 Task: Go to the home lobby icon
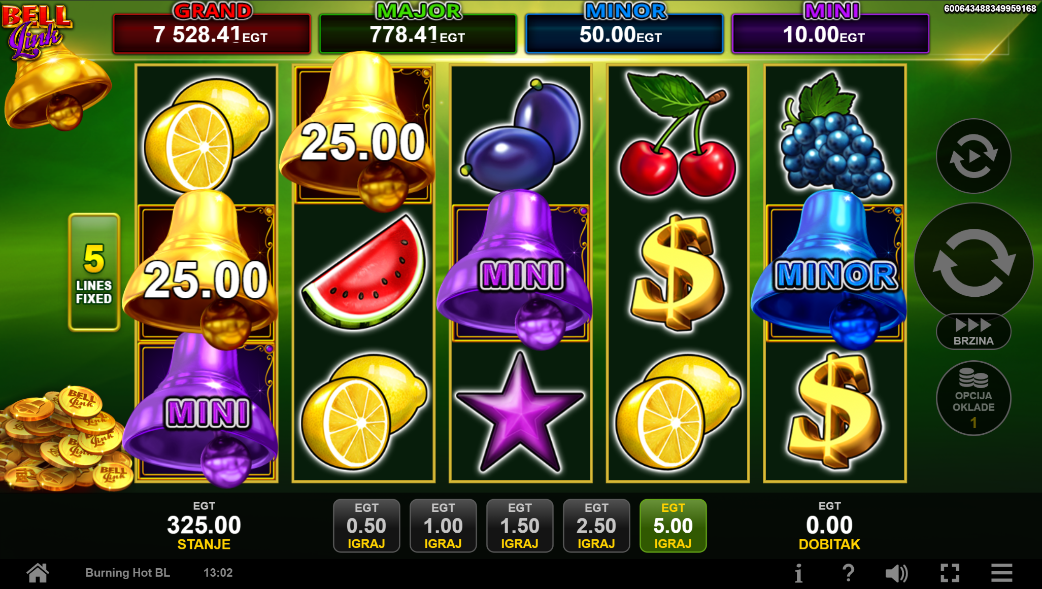[38, 573]
